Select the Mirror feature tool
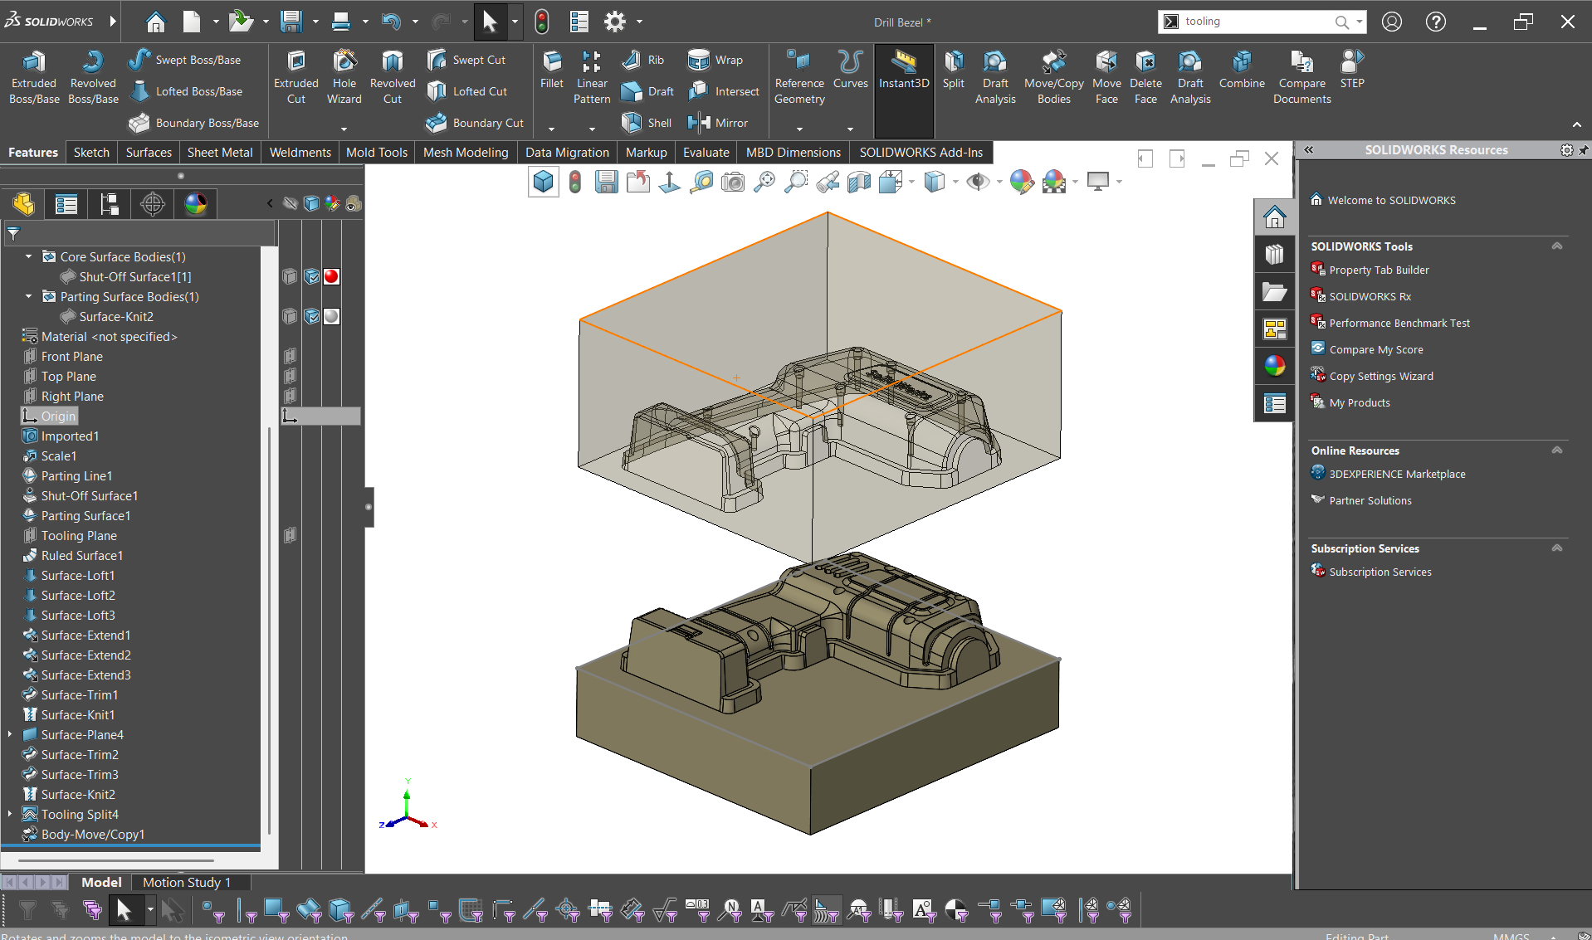The width and height of the screenshot is (1592, 940). tap(717, 123)
